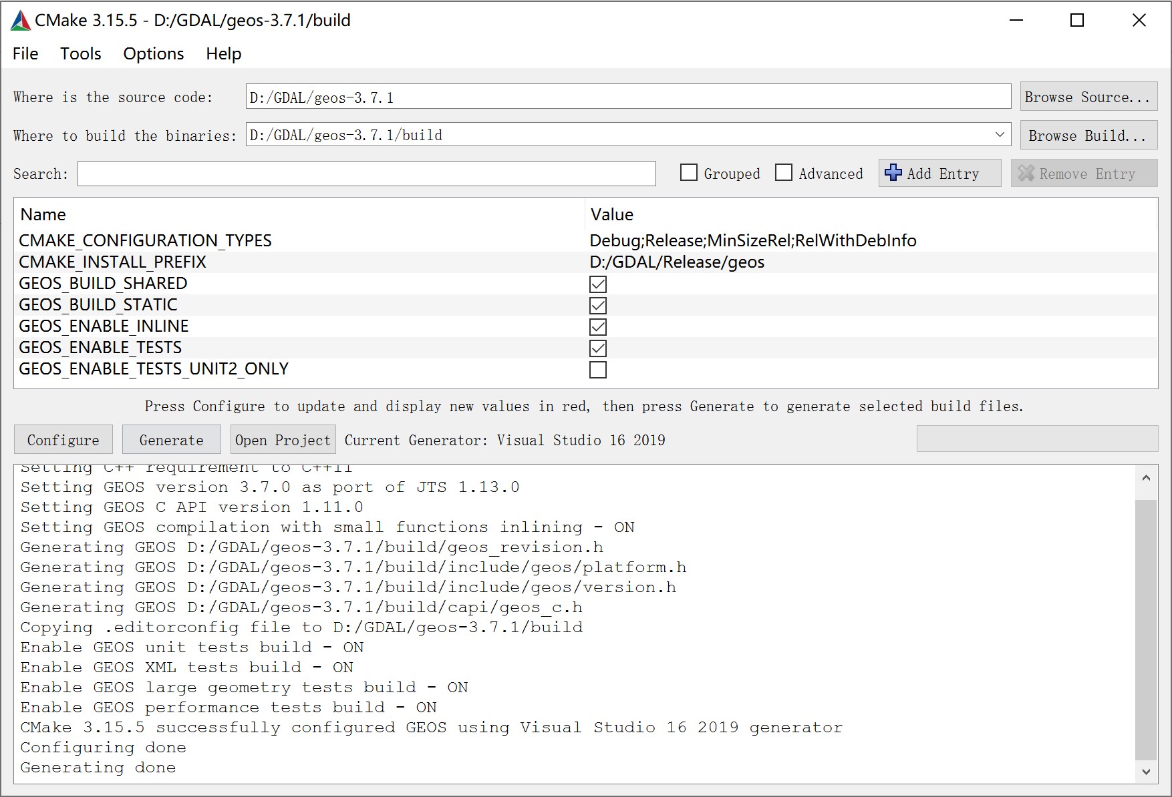Open the Help menu
The image size is (1172, 797).
pyautogui.click(x=223, y=53)
